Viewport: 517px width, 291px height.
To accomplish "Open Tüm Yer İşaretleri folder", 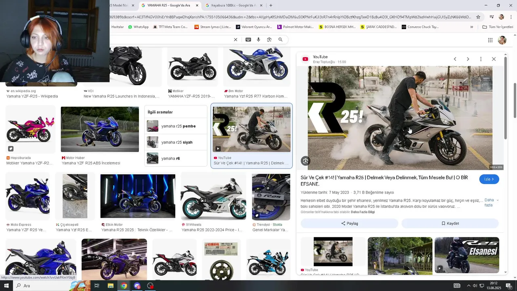I will click(498, 27).
